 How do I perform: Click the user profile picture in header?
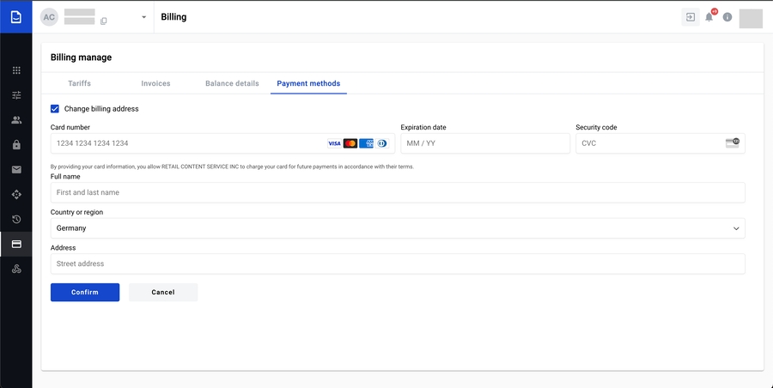(751, 19)
